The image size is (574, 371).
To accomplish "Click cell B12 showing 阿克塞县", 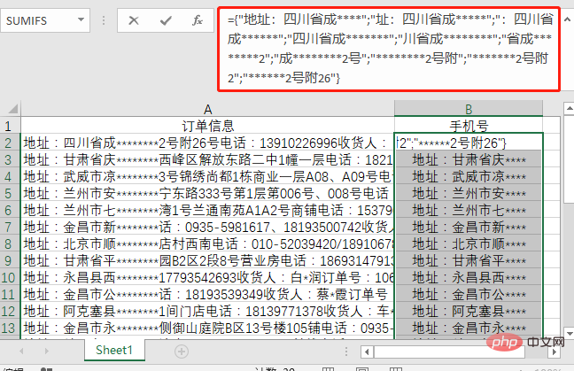I will (469, 311).
